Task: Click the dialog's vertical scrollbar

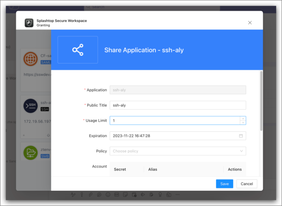Action: point(261,101)
